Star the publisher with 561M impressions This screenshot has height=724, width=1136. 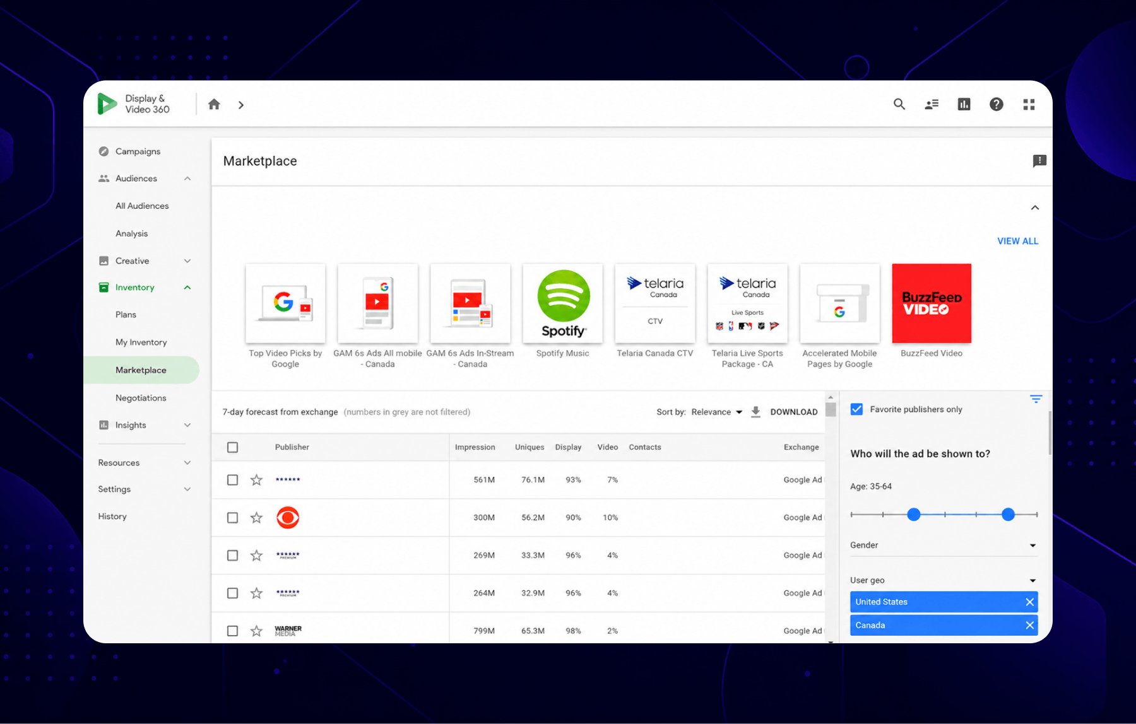(256, 480)
